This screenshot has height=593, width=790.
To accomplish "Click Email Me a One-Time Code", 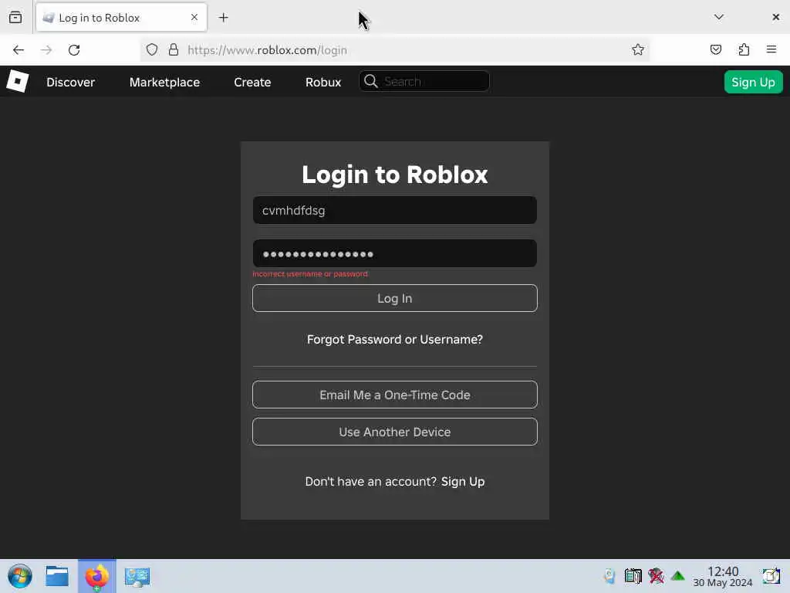I will [x=395, y=395].
